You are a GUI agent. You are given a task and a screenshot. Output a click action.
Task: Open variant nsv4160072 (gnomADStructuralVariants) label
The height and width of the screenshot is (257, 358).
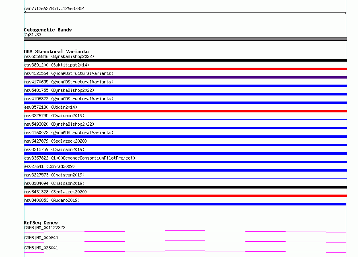[x=69, y=133]
